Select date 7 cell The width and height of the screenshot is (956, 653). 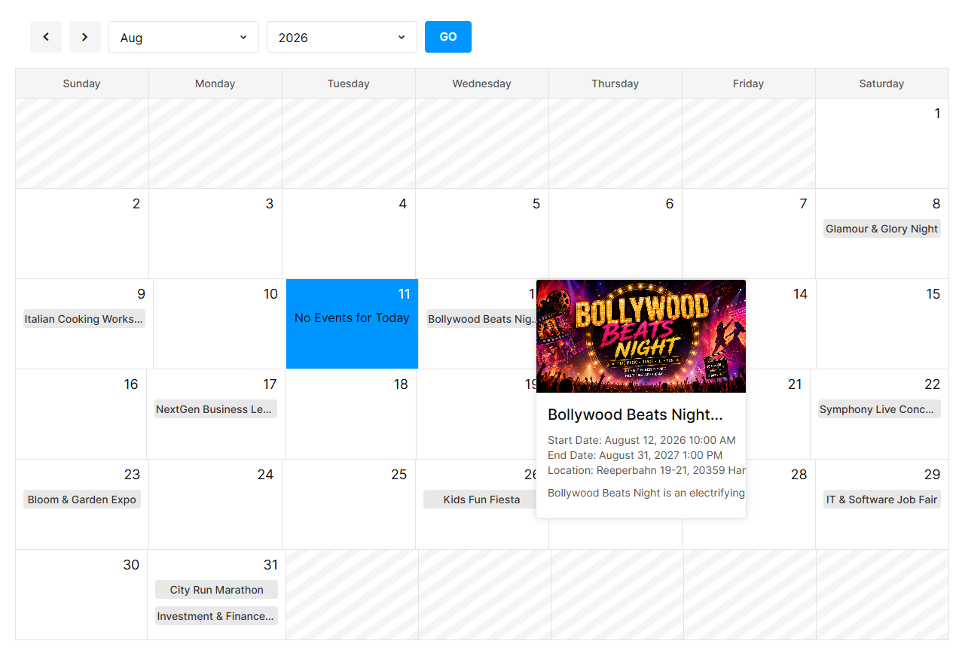point(749,233)
